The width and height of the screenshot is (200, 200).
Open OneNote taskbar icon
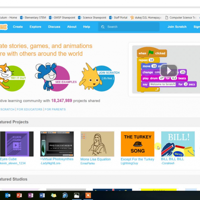tap(31, 196)
